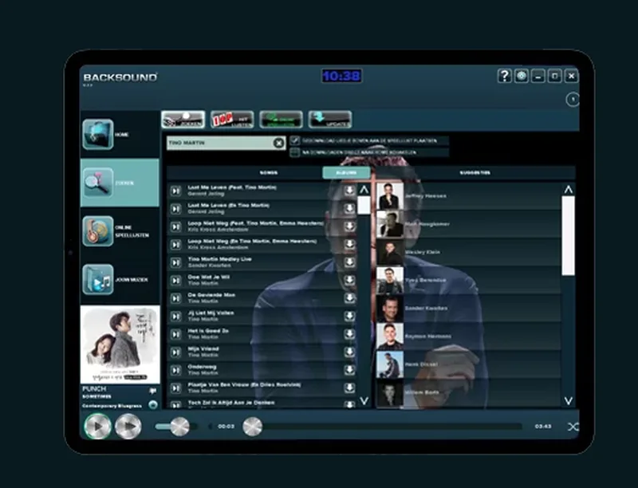This screenshot has width=638, height=488.
Task: Preview 'Laat Me Leven (En Tino Martin)'
Action: pyautogui.click(x=175, y=209)
